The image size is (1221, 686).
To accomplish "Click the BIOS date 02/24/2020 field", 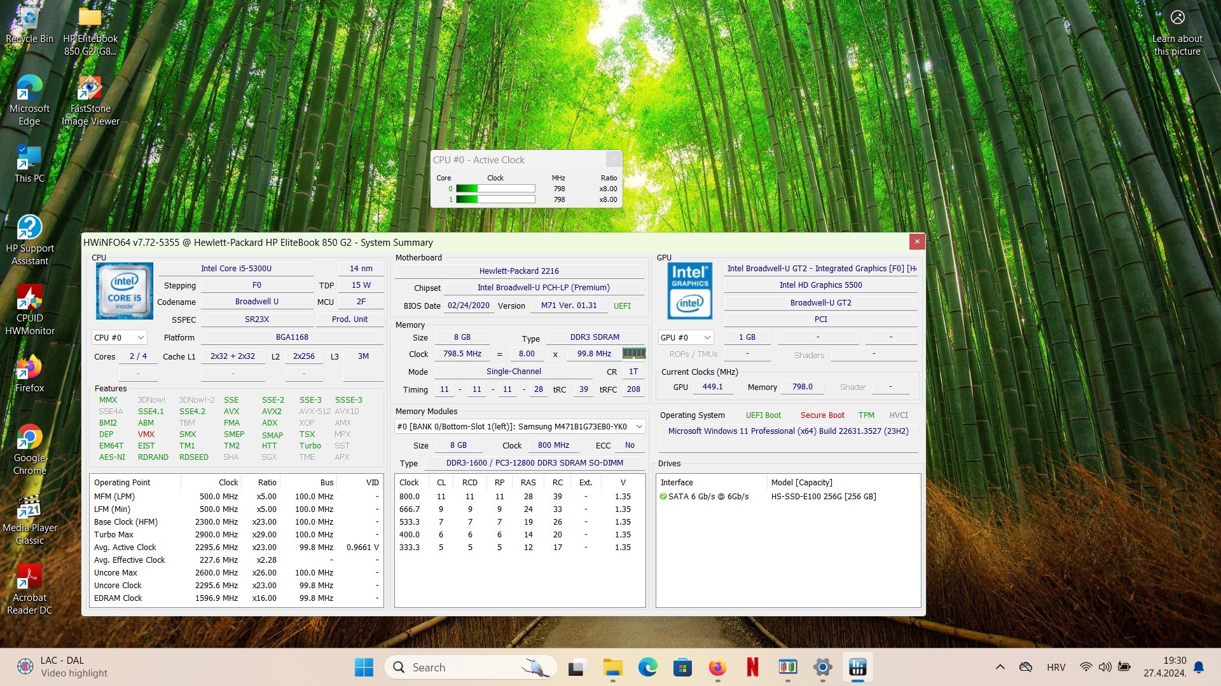I will pos(468,306).
